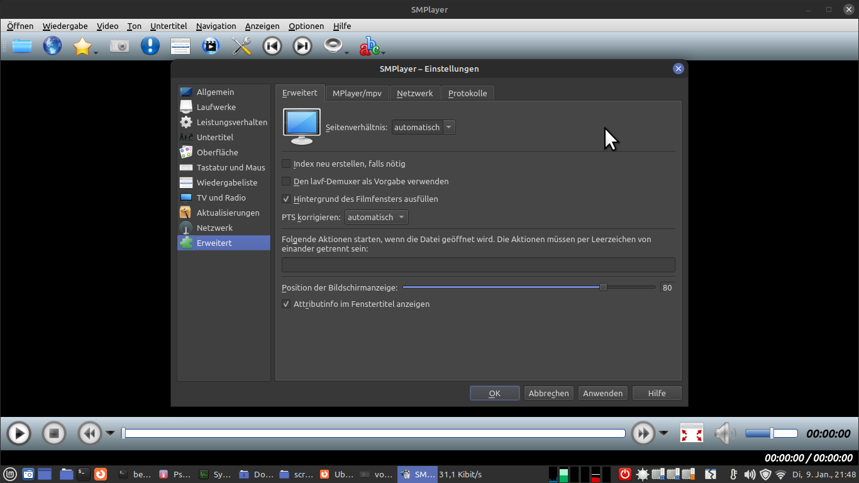Click the playback seek bar
The height and width of the screenshot is (483, 859).
[374, 433]
